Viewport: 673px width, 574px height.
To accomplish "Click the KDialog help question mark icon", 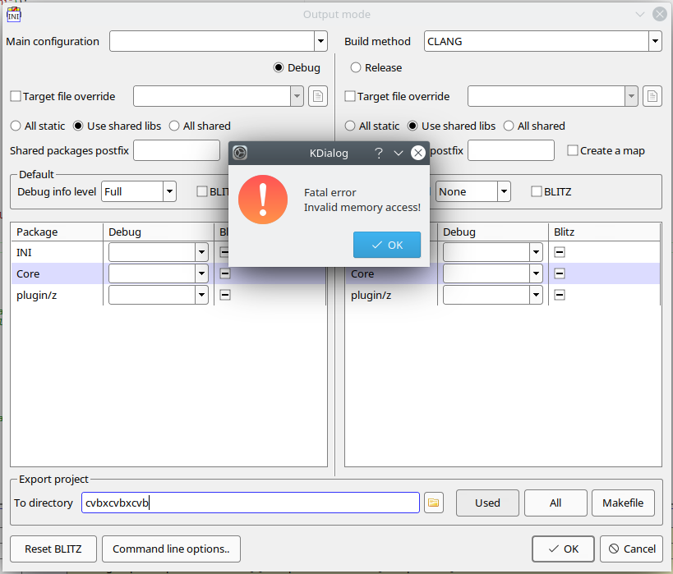I will 379,153.
